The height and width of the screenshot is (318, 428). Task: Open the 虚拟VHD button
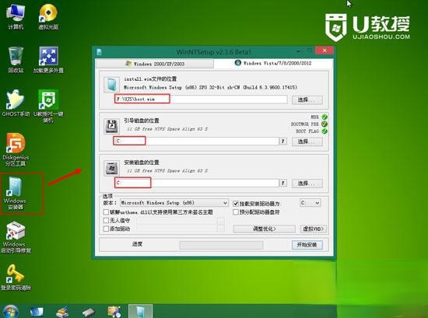[314, 229]
